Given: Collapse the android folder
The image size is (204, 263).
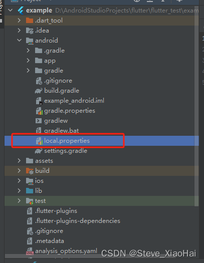Looking at the screenshot, I should tap(19, 41).
